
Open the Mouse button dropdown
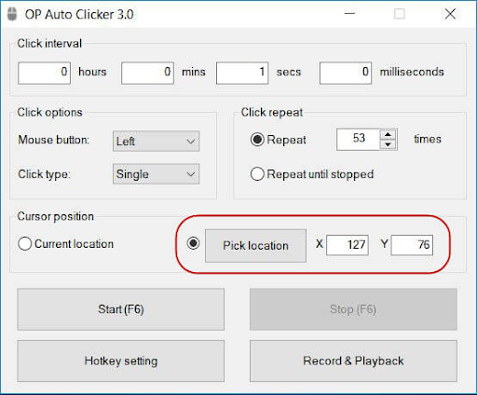point(156,142)
